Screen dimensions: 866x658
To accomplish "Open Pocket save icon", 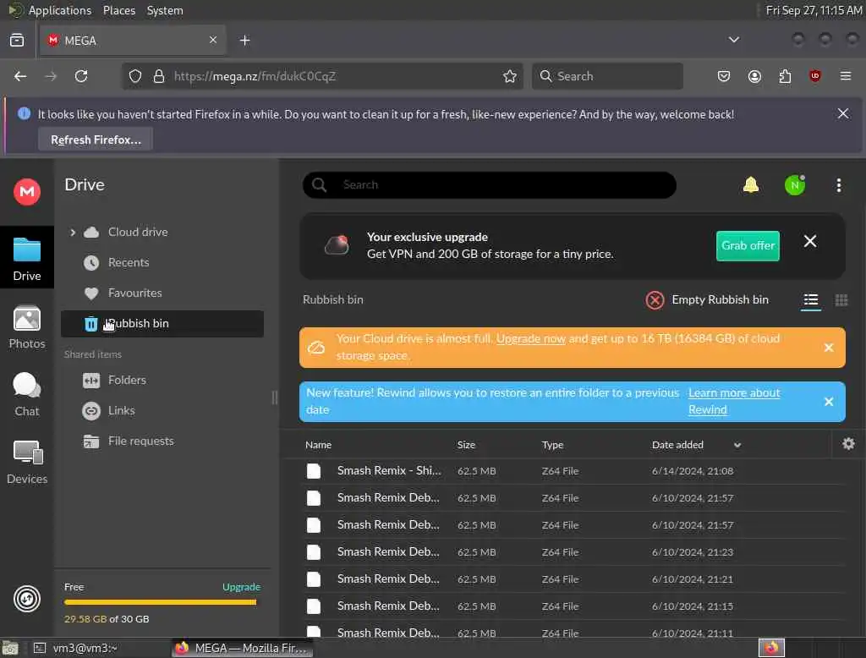I will (724, 76).
